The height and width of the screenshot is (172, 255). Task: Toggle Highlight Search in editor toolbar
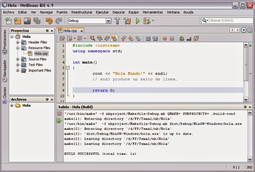pyautogui.click(x=114, y=38)
